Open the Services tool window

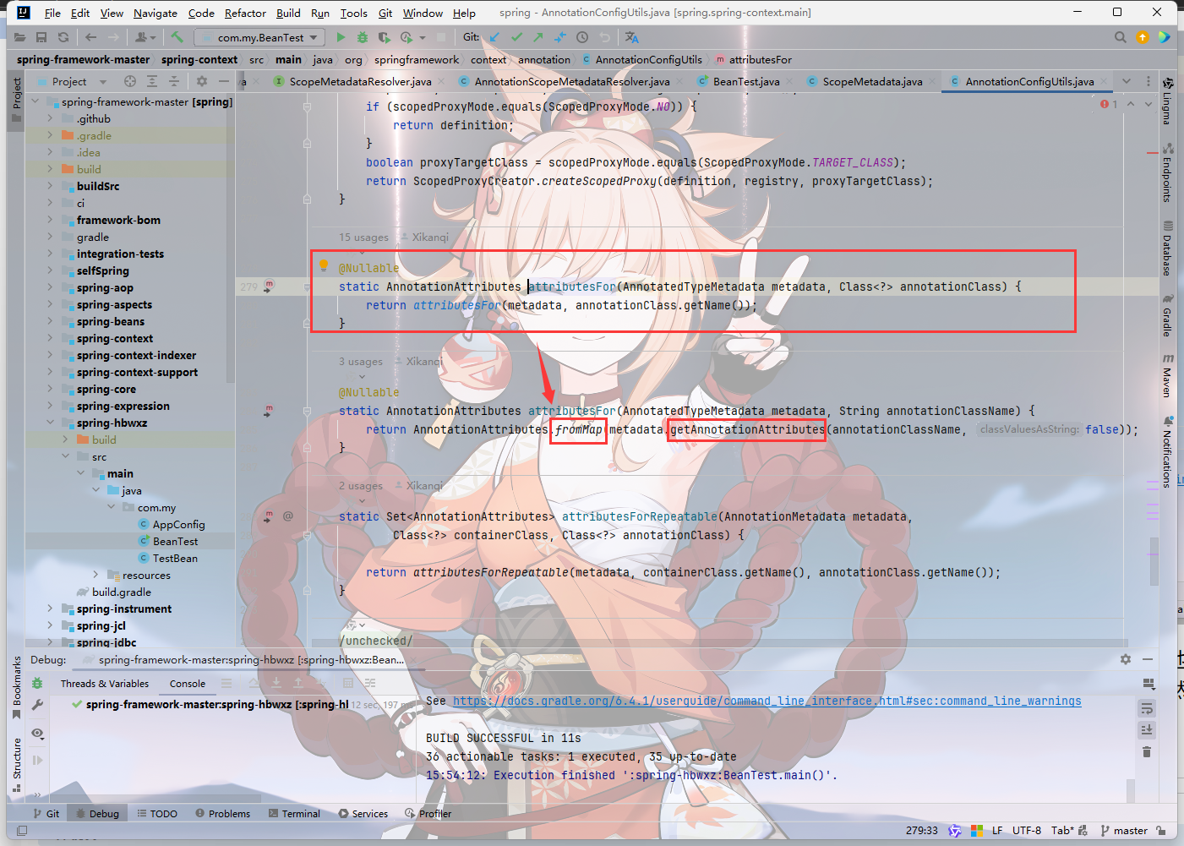pos(363,814)
